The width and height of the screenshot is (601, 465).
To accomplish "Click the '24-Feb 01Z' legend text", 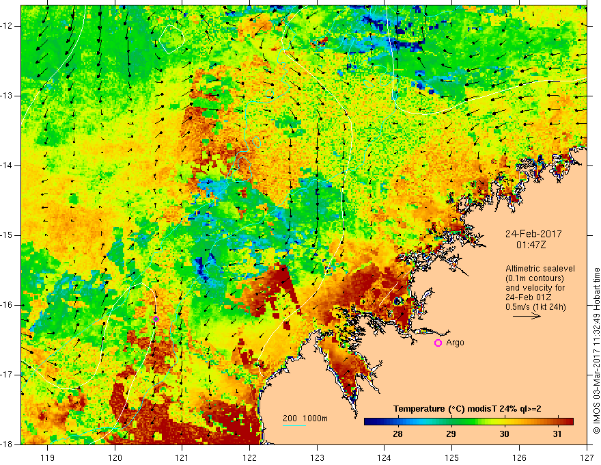I will click(x=527, y=297).
